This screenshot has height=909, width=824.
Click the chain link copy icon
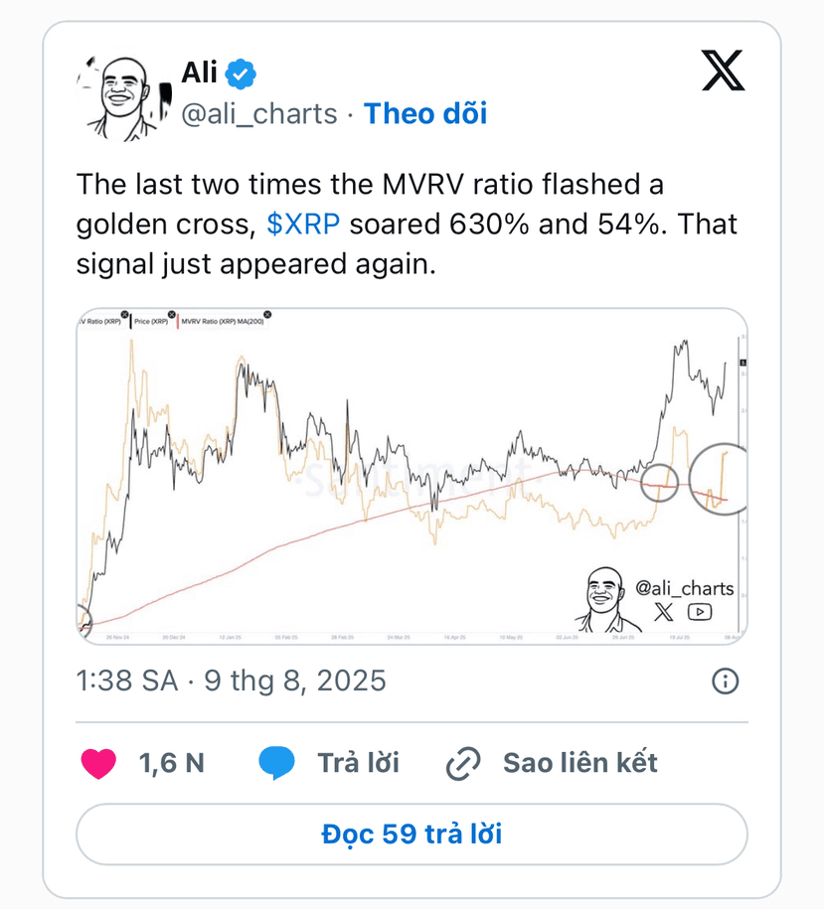[463, 764]
